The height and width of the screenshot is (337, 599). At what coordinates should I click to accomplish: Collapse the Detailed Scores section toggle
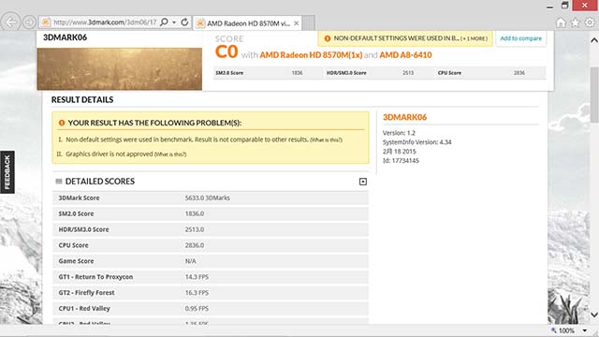click(x=363, y=182)
